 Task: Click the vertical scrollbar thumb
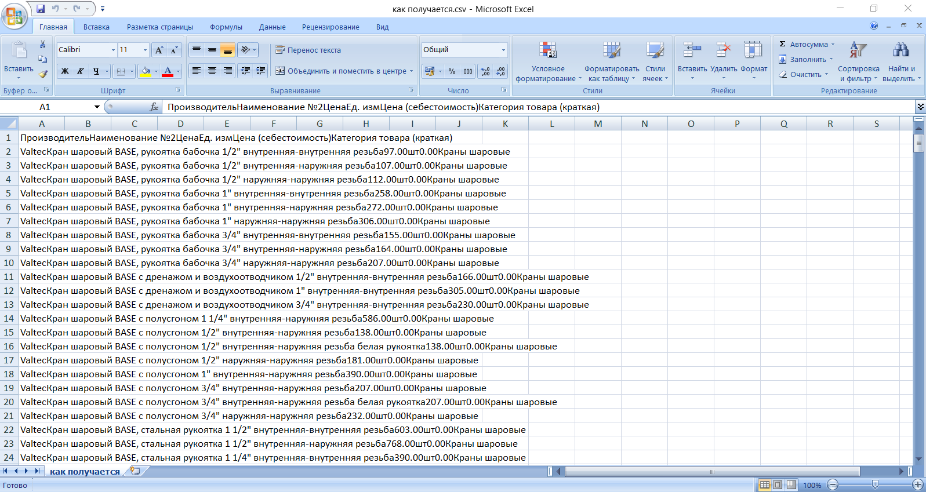[x=918, y=142]
